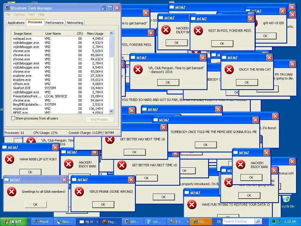Open the Windows Start menu
The width and height of the screenshot is (301, 226).
[14, 222]
